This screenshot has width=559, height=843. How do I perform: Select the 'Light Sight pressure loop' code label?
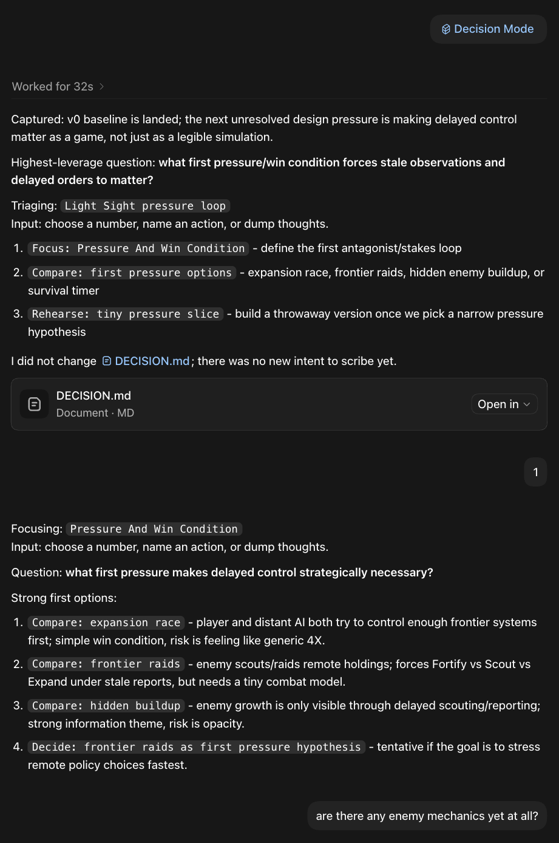[x=145, y=206]
